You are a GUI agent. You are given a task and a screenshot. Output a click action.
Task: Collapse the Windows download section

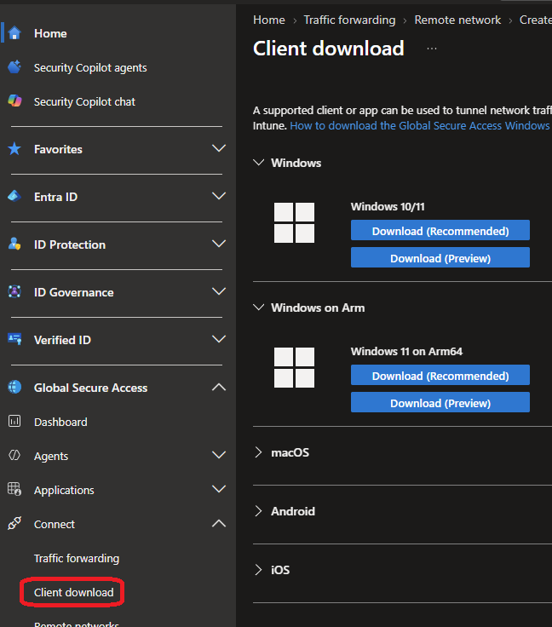click(x=259, y=163)
